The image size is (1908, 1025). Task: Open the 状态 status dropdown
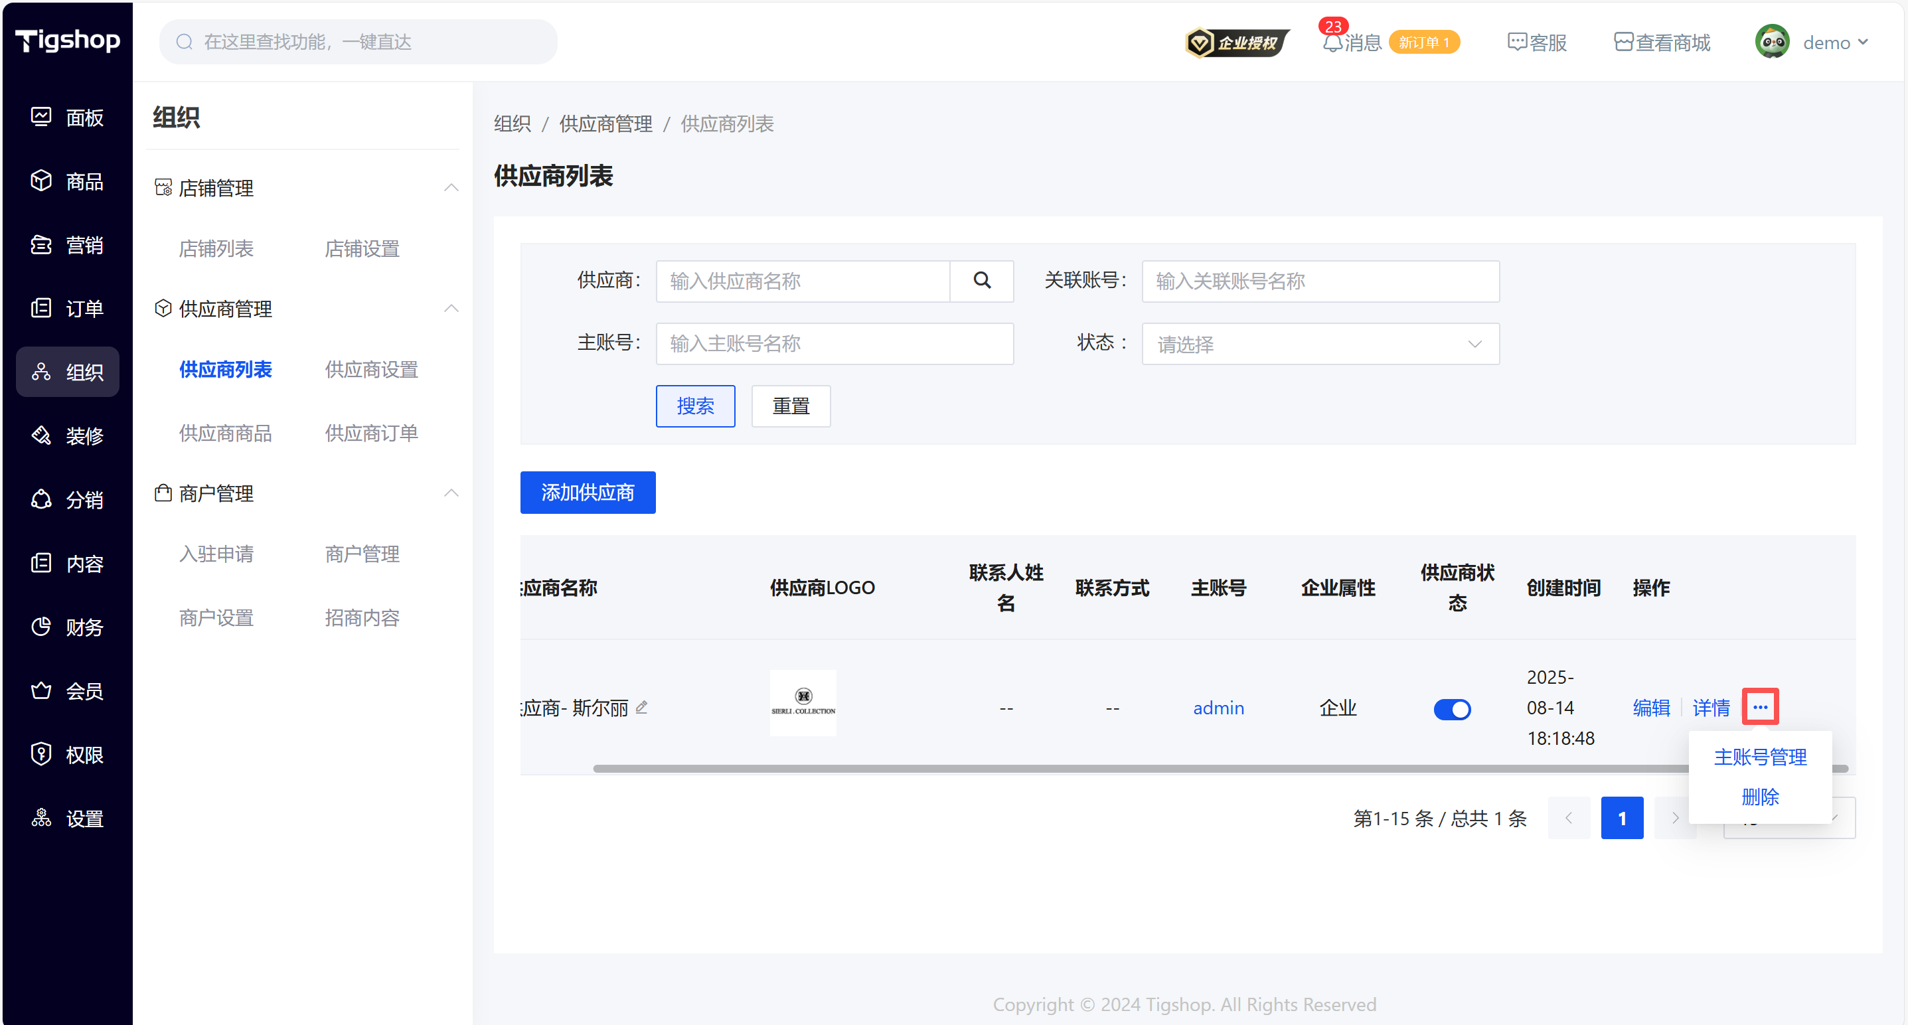click(1320, 344)
